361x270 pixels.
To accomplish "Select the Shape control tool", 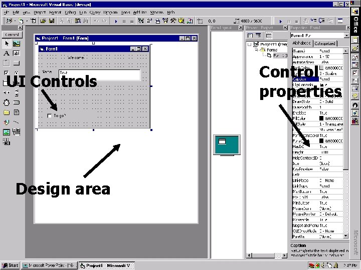I will point(7,122).
